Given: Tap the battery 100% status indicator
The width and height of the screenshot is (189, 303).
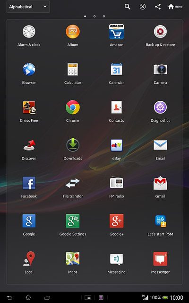Looking at the screenshot, I should [x=159, y=298].
